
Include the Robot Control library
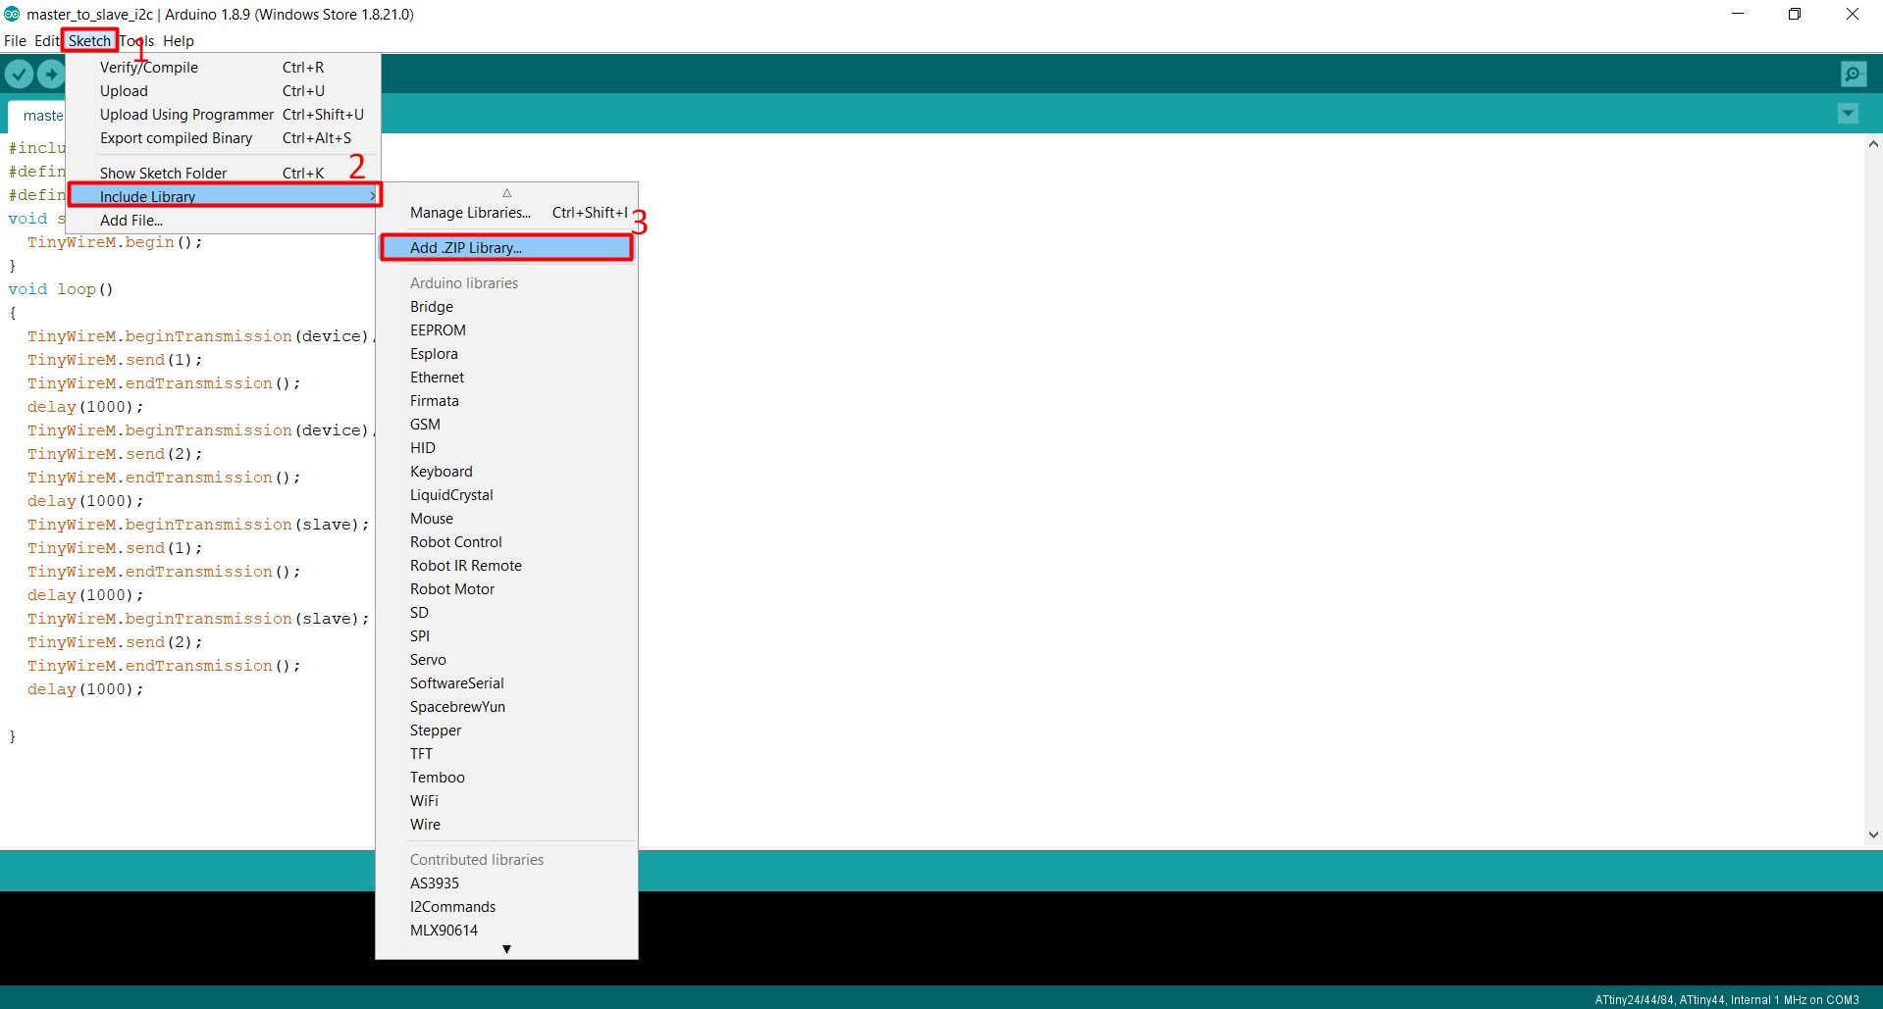[506, 542]
